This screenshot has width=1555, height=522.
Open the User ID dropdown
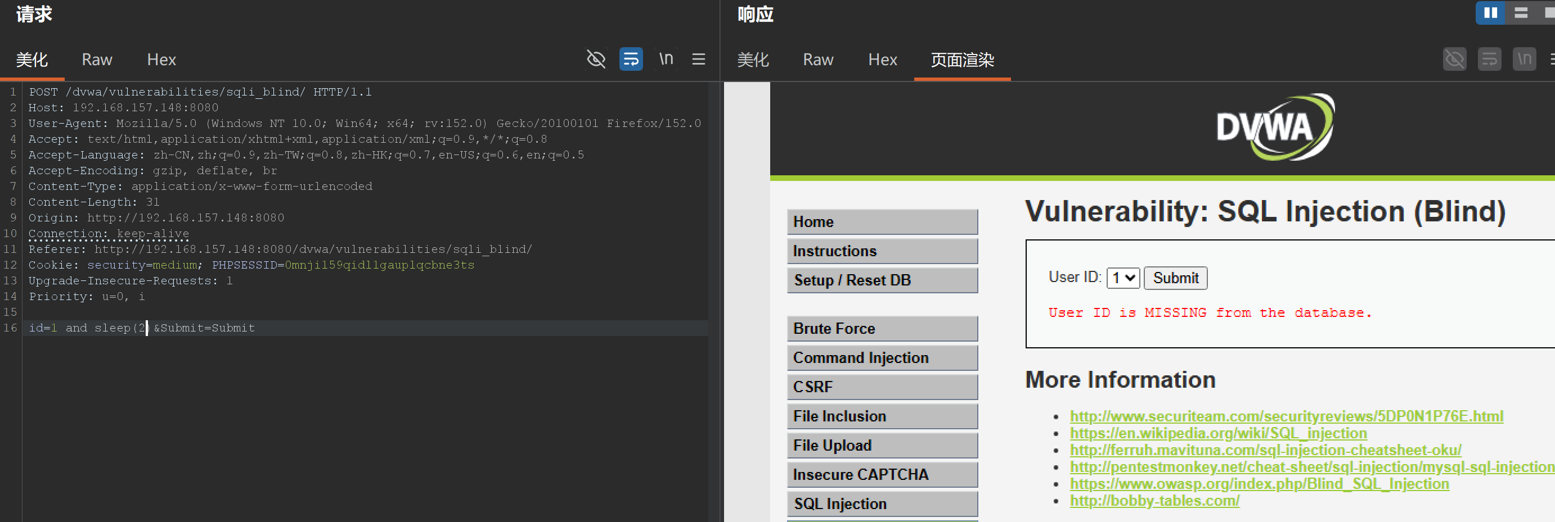(x=1123, y=278)
